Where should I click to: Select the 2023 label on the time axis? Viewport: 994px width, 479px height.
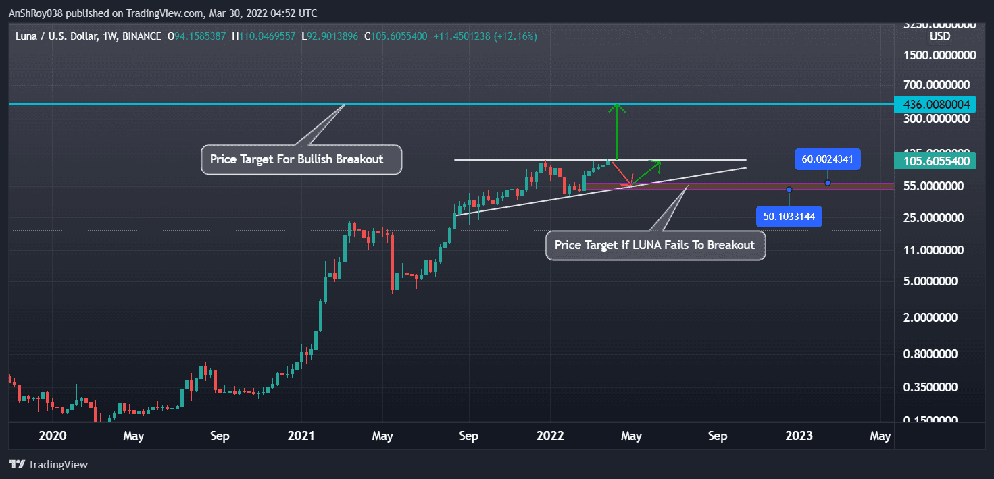pos(799,436)
